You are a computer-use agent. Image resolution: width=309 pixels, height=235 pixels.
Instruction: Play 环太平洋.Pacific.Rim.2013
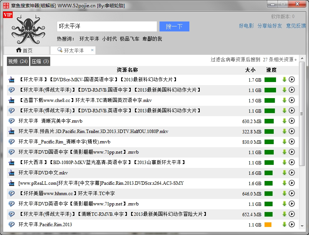292,224
